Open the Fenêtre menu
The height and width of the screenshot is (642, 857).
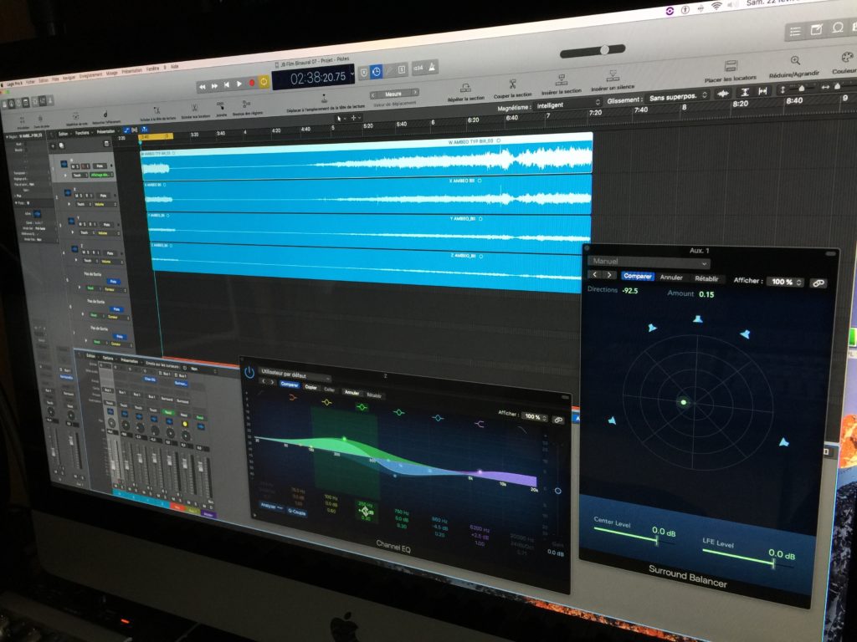click(154, 69)
